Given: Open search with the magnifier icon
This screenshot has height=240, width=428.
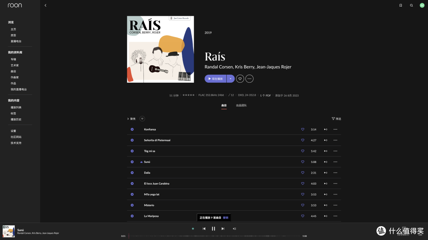Looking at the screenshot, I should pyautogui.click(x=411, y=5).
